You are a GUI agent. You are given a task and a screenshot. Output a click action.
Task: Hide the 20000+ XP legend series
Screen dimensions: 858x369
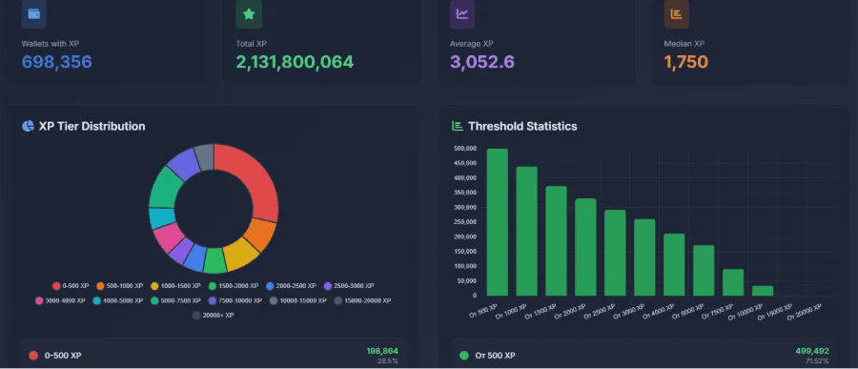[x=214, y=316]
